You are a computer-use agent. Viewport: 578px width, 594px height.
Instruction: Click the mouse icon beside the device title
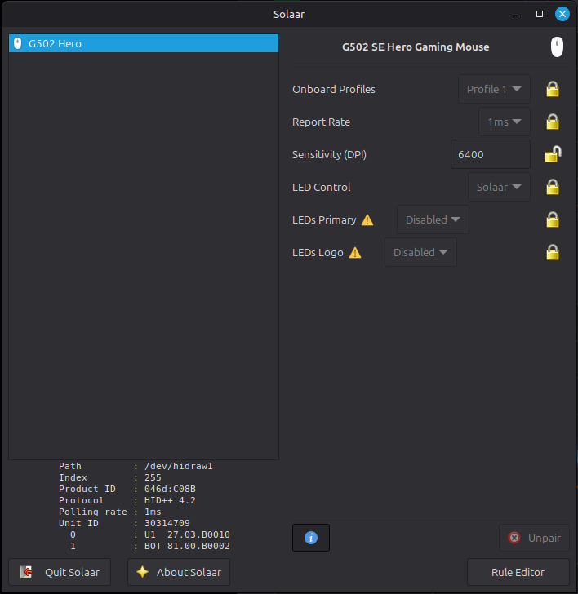(557, 47)
